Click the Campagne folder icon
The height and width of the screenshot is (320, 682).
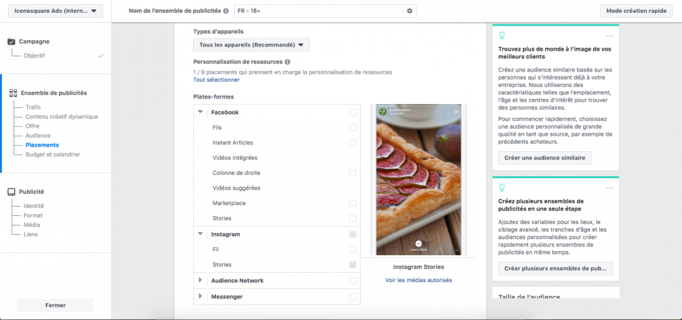11,42
